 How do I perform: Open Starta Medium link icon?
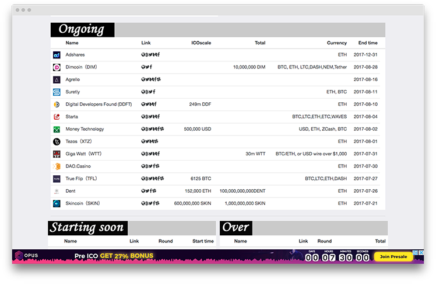[154, 116]
